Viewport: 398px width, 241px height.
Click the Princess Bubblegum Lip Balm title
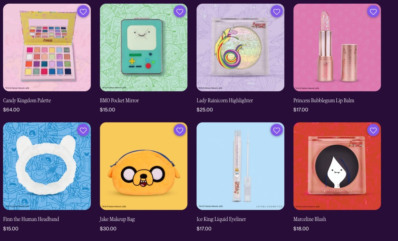(324, 100)
